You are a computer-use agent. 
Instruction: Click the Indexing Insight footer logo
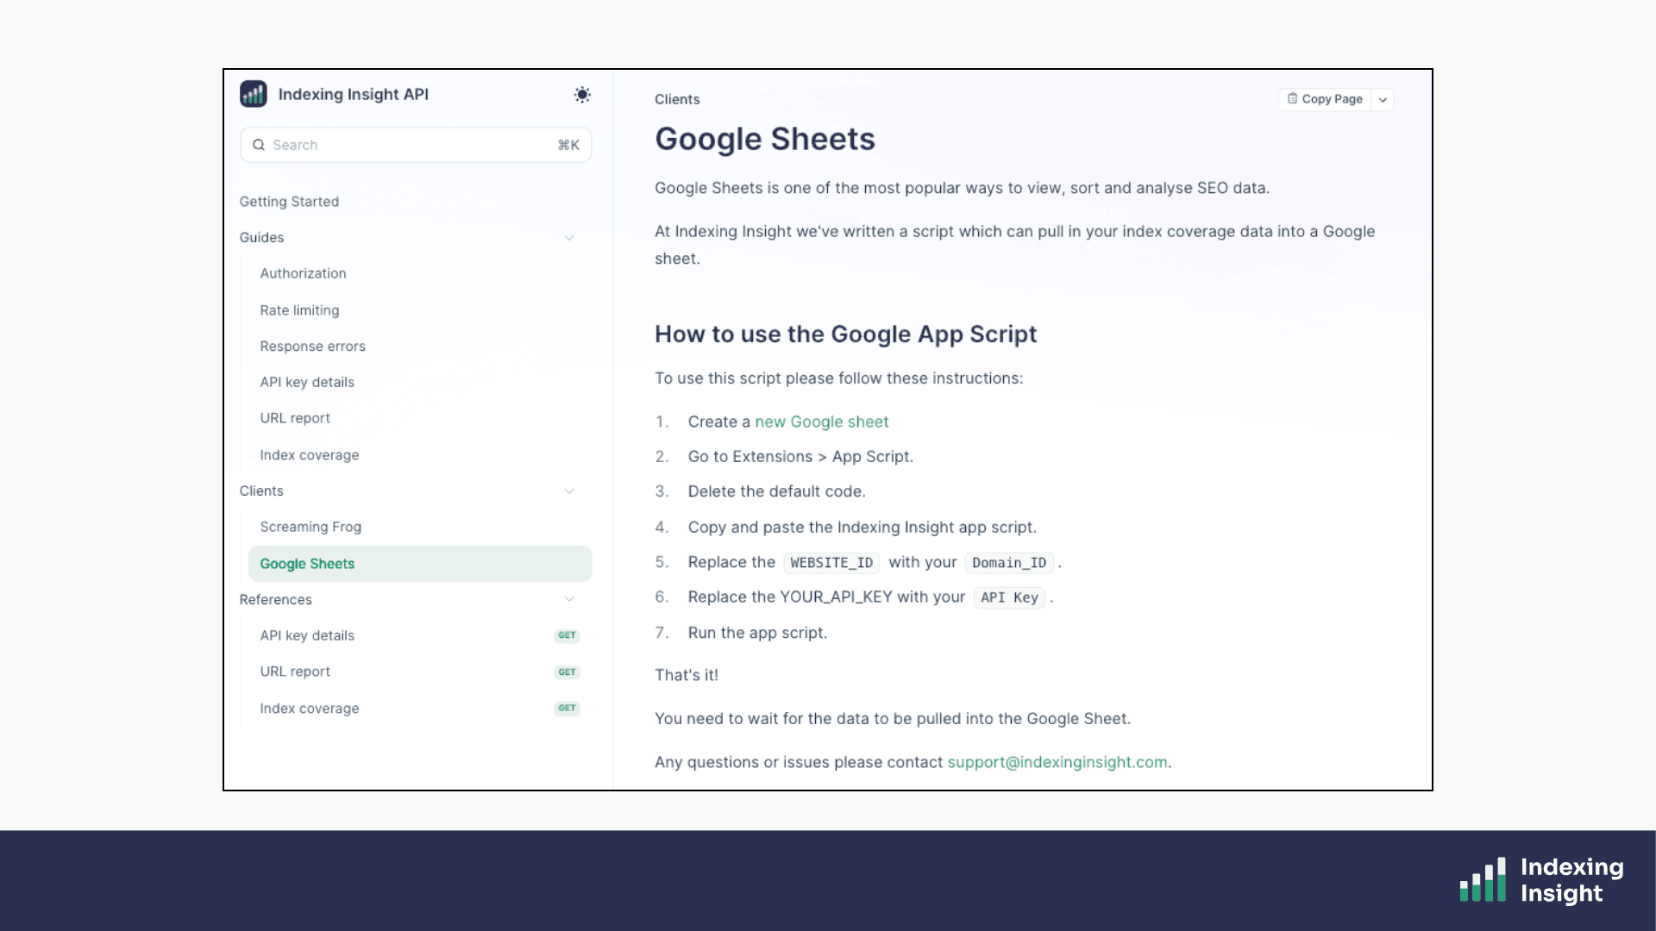(x=1540, y=880)
